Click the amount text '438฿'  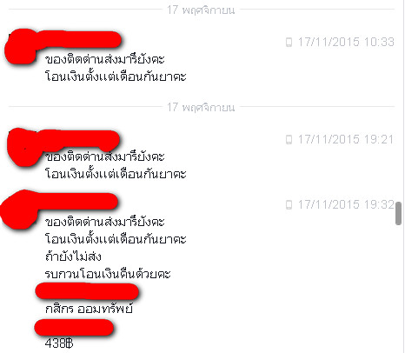tap(59, 343)
